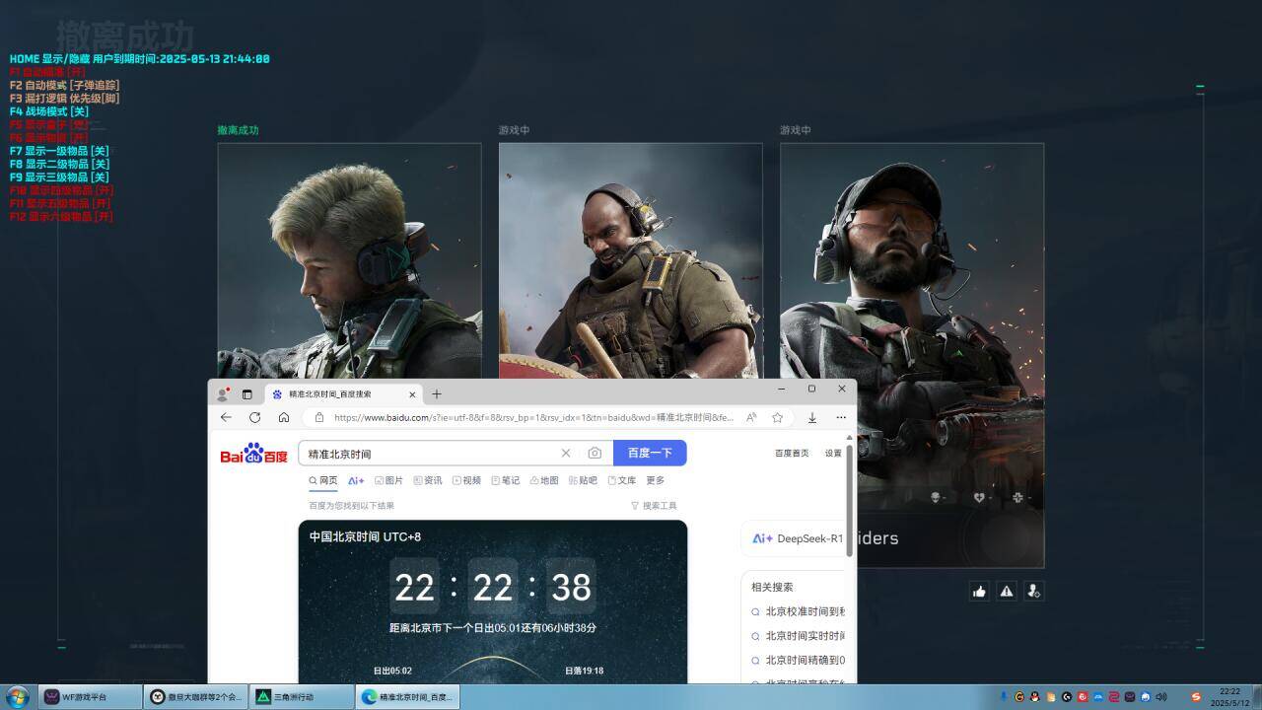Click the middle player's character card
The image size is (1262, 710).
[x=631, y=260]
